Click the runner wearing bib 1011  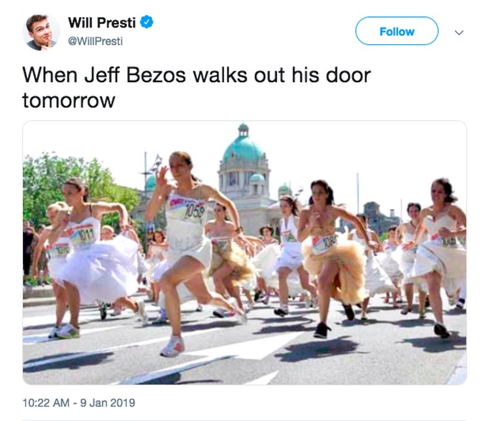pos(88,250)
